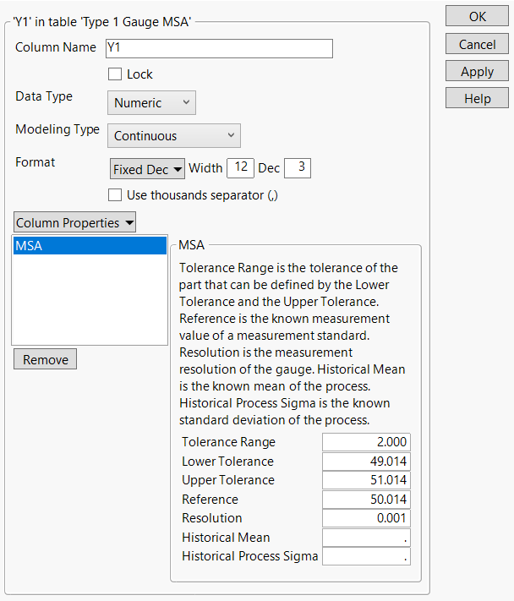Open Help for column info

478,99
